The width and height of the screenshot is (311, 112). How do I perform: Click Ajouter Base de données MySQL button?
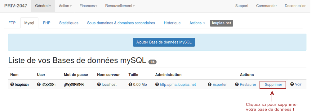[x=164, y=42]
